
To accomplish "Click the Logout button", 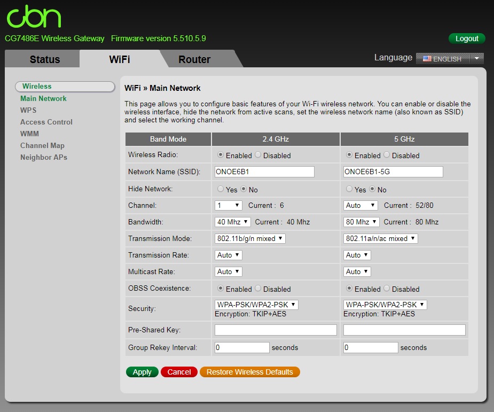I will (467, 38).
